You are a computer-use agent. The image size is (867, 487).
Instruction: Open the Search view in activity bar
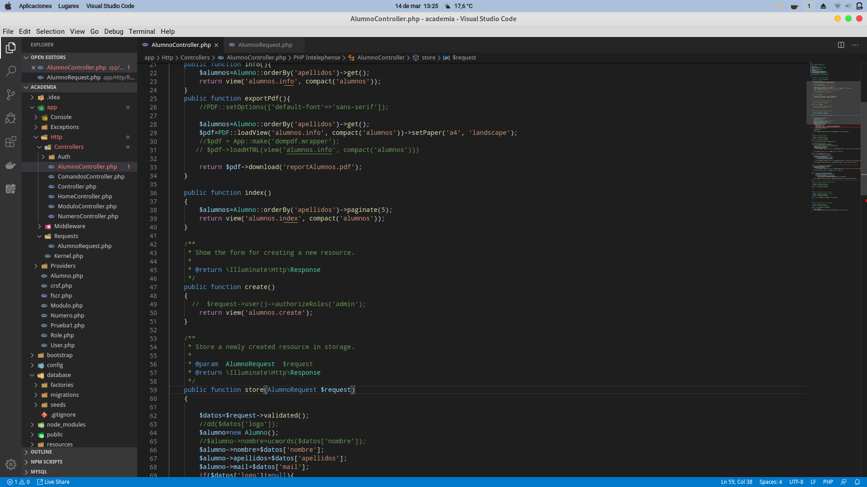[11, 71]
